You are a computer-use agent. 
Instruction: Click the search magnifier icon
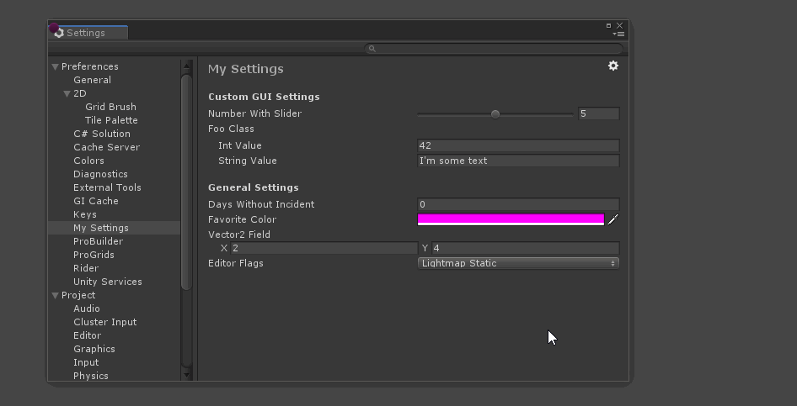point(372,49)
